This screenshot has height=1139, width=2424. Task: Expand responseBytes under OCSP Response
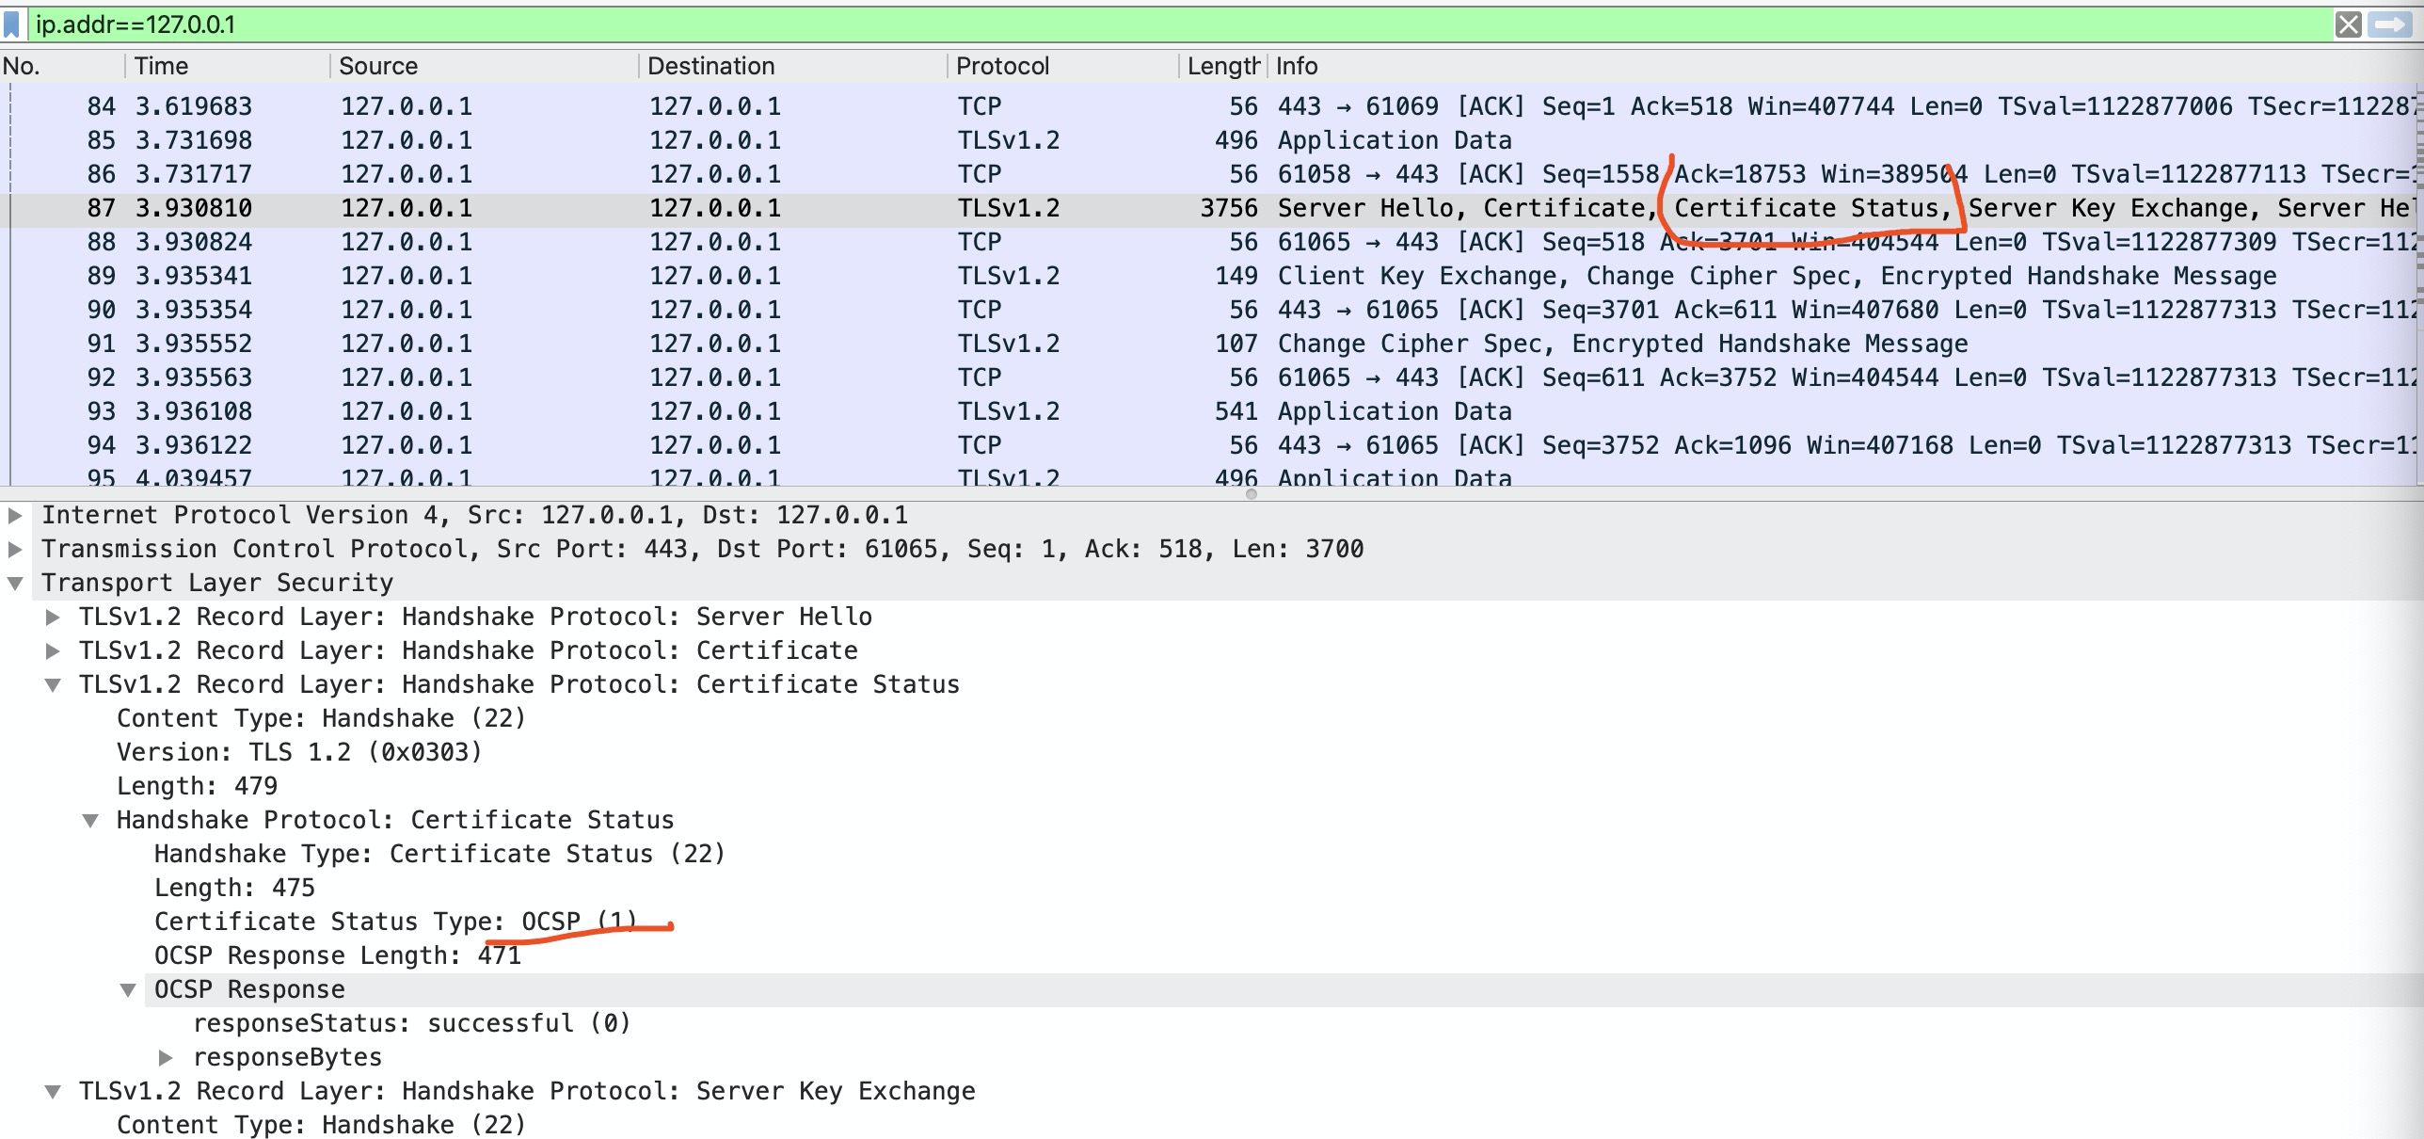pos(167,1056)
